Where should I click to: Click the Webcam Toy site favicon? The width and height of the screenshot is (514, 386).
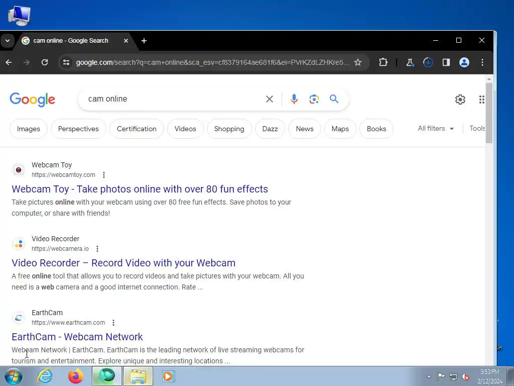click(19, 170)
